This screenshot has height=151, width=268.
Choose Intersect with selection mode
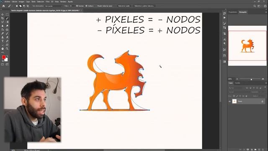click(x=28, y=6)
